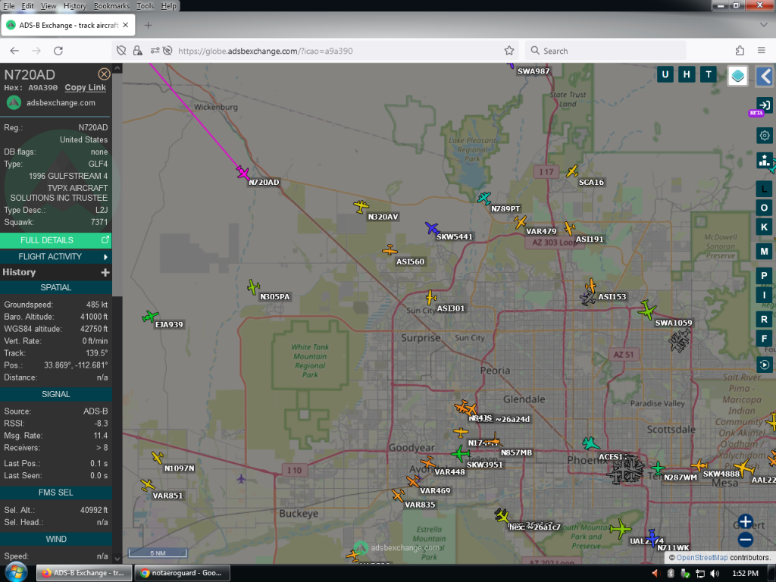This screenshot has width=776, height=582.
Task: Open the map layers selector
Action: coord(737,76)
